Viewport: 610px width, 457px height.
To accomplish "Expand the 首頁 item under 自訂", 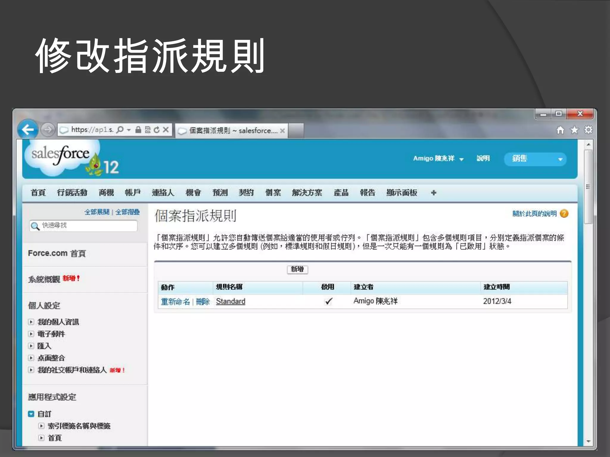I will pos(41,438).
